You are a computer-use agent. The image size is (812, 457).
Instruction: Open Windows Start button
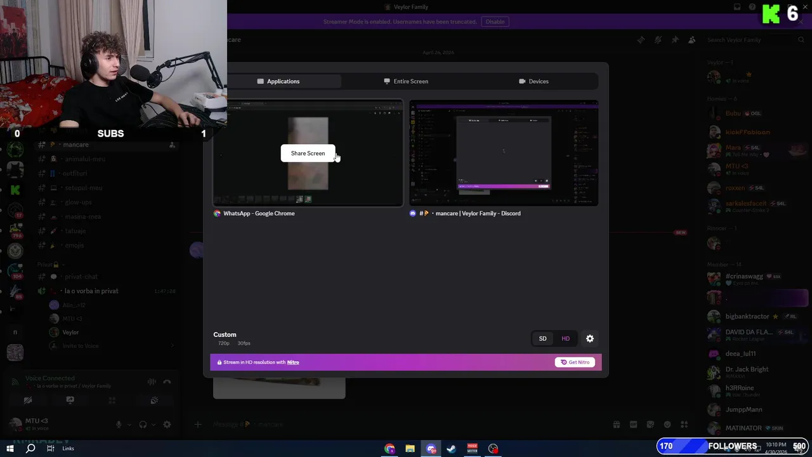(10, 448)
